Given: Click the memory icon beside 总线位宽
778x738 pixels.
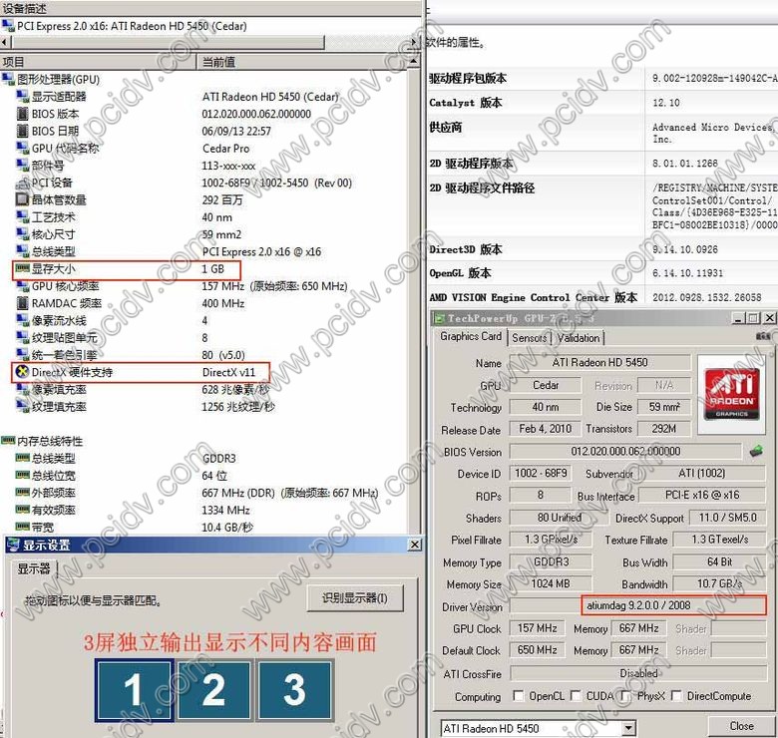Looking at the screenshot, I should (22, 475).
